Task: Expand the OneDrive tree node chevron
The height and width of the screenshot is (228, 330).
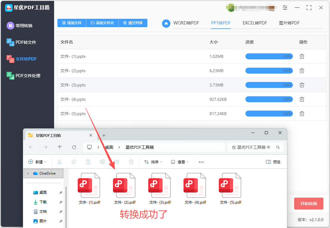Action: tap(28, 173)
